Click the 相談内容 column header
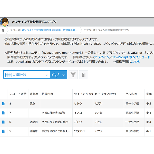This screenshot has height=154, width=154. point(47,94)
